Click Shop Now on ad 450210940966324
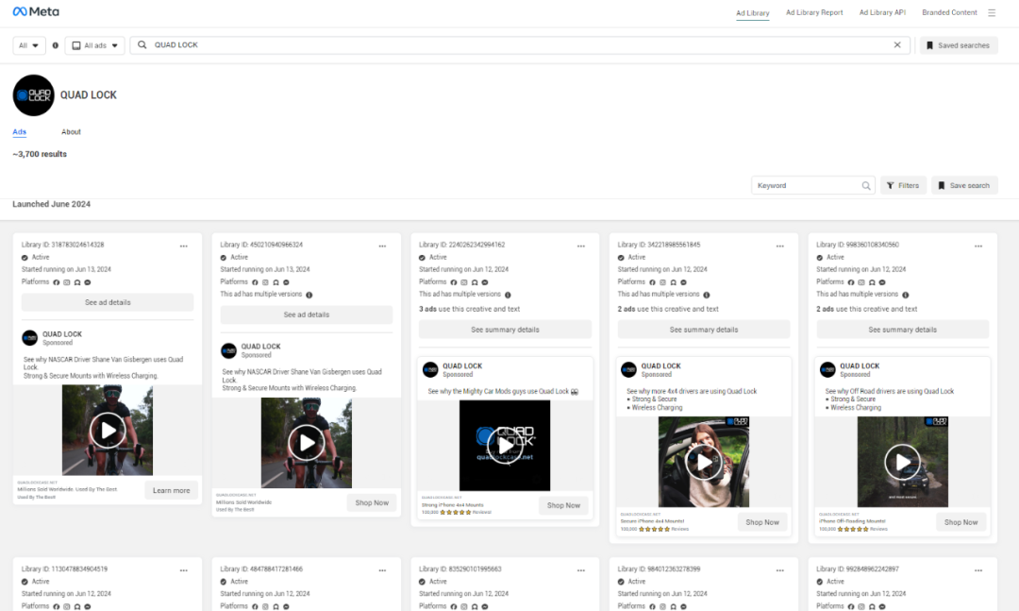 tap(372, 503)
